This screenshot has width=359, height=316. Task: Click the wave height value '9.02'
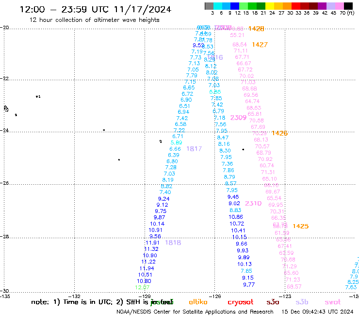[234, 203]
